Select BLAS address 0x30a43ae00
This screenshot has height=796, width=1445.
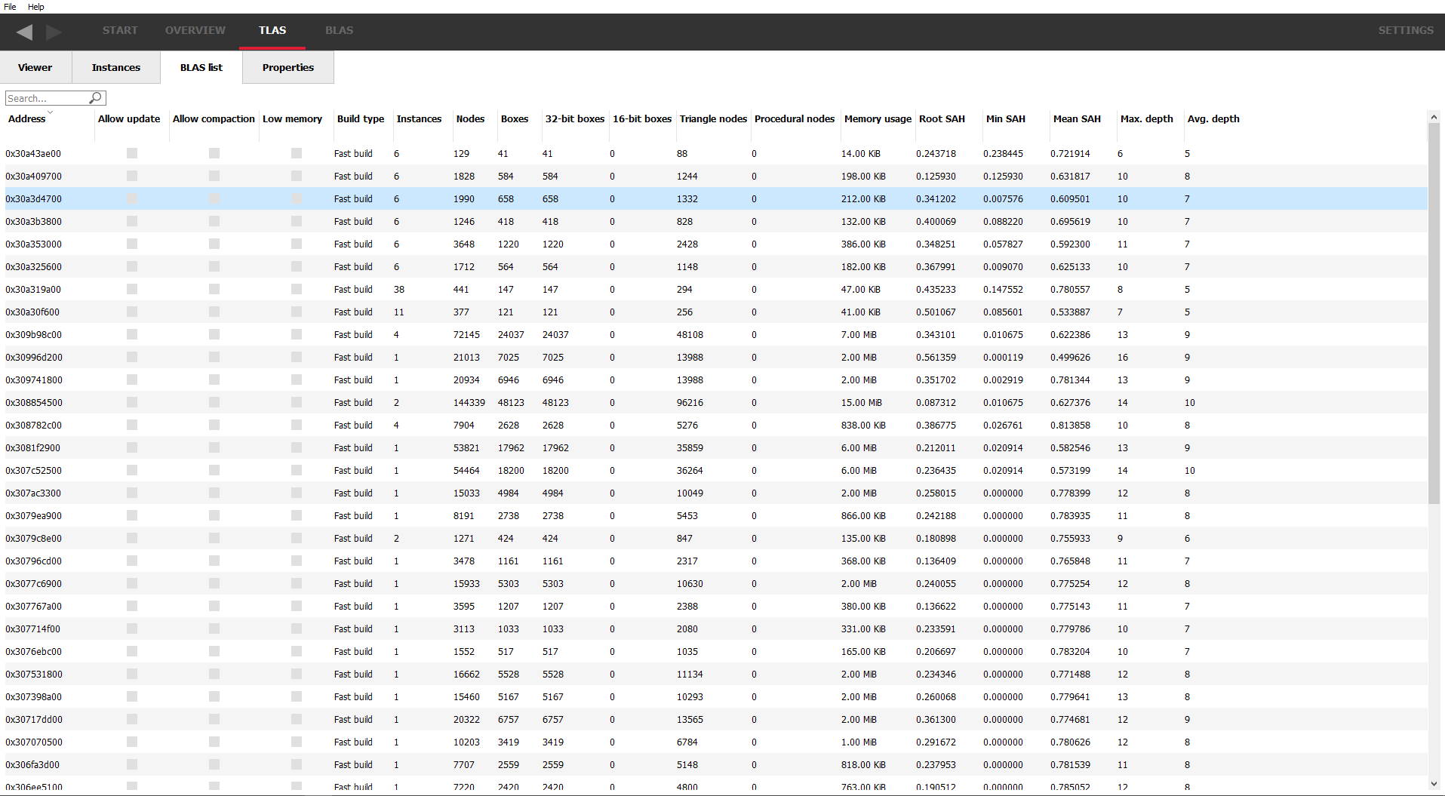[33, 153]
